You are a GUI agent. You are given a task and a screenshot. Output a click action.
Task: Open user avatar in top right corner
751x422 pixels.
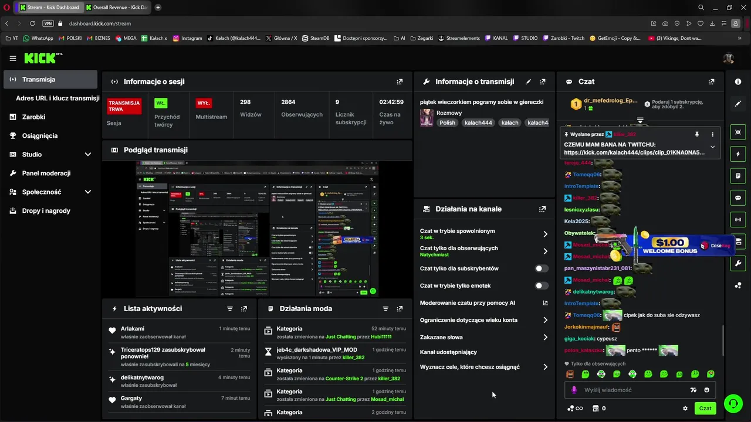(729, 59)
